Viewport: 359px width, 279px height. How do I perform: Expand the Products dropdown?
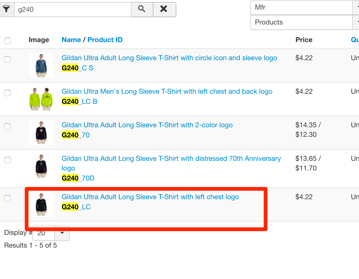304,22
